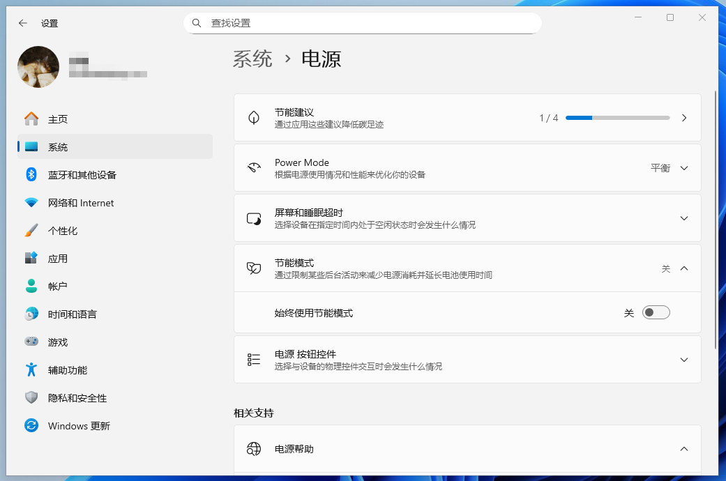
Task: Click the Bluetooth icon in sidebar
Action: tap(31, 174)
